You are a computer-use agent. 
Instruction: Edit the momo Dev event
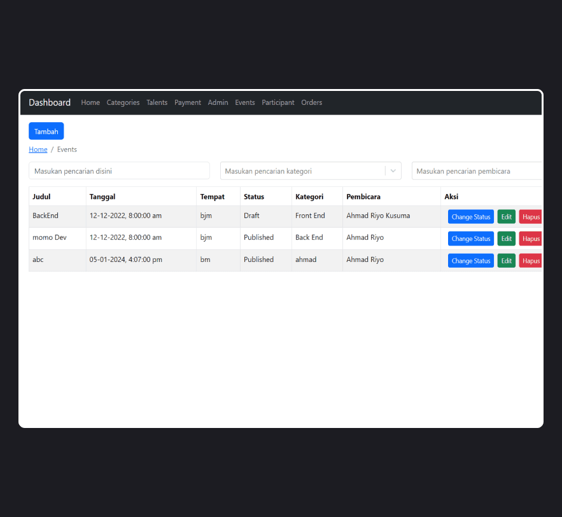point(507,239)
